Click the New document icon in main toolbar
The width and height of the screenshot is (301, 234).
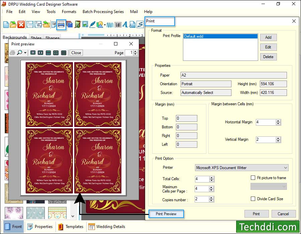(6, 24)
